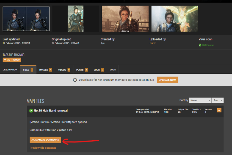Open the Videos tab

pyautogui.click(x=64, y=70)
